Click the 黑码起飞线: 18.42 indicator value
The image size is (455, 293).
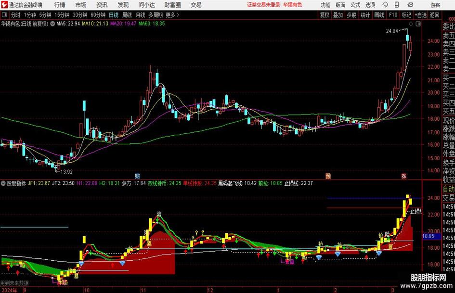[237, 183]
